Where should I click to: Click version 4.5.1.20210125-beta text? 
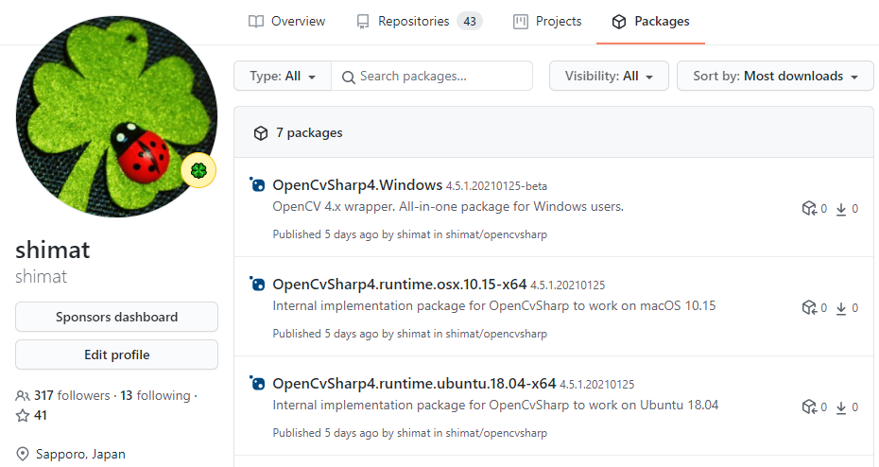point(496,186)
